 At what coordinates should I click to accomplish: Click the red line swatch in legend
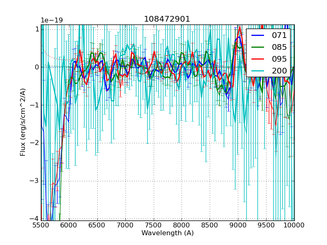[258, 59]
